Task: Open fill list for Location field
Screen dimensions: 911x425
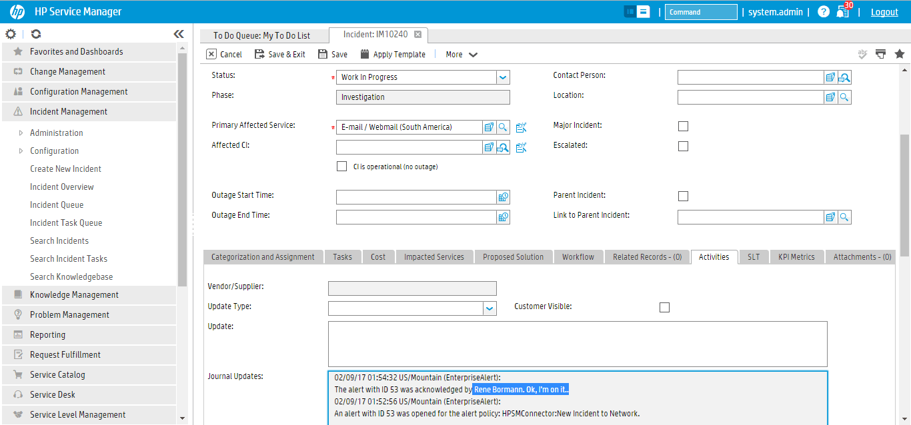Action: (831, 97)
